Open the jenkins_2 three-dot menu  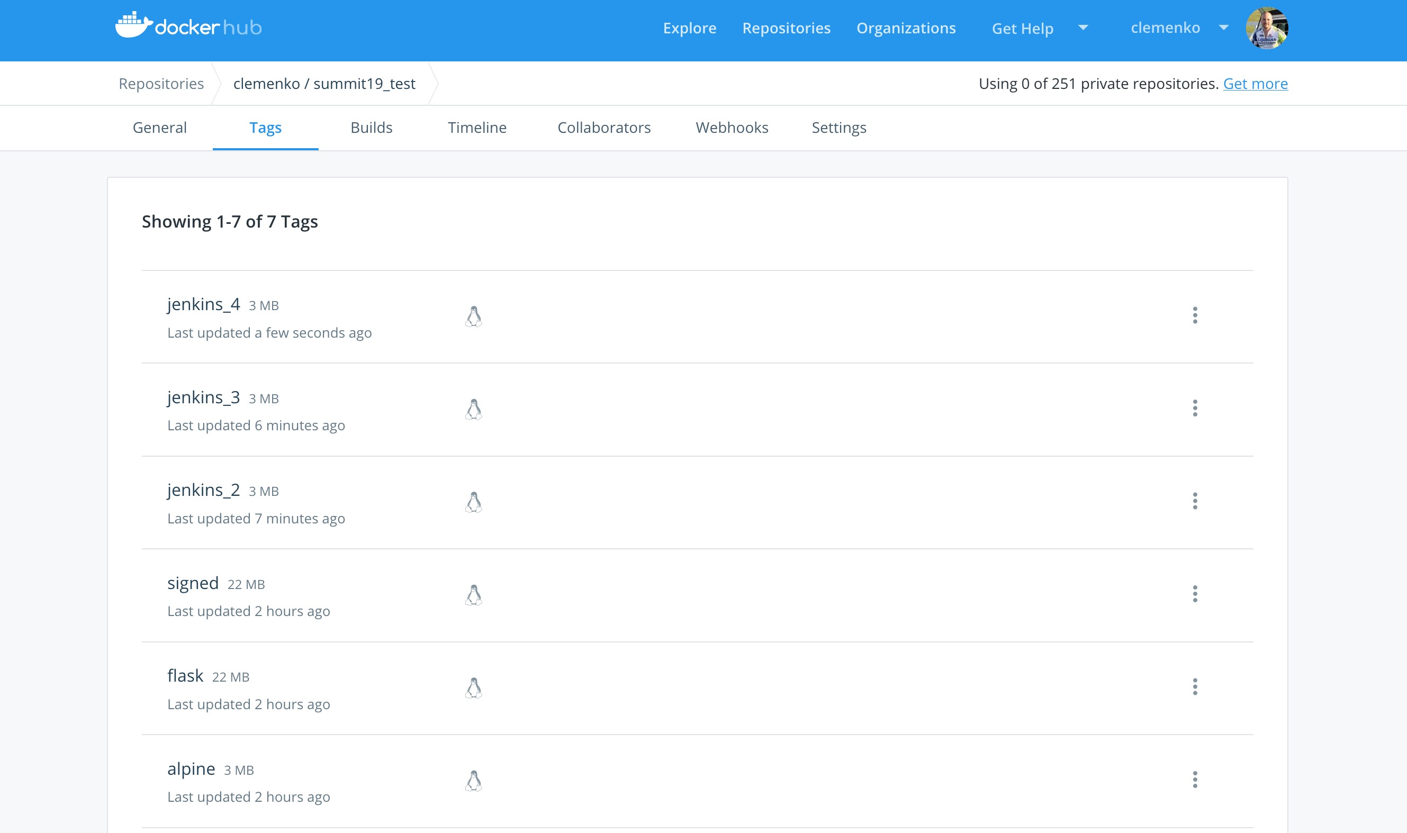[1195, 501]
